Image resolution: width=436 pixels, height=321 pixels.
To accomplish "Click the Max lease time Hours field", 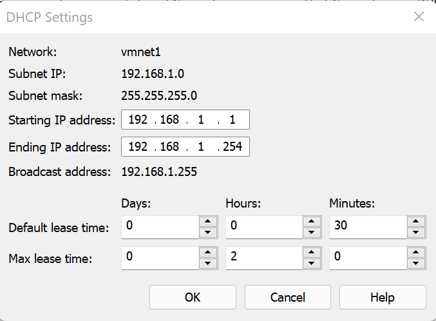I will click(x=263, y=257).
